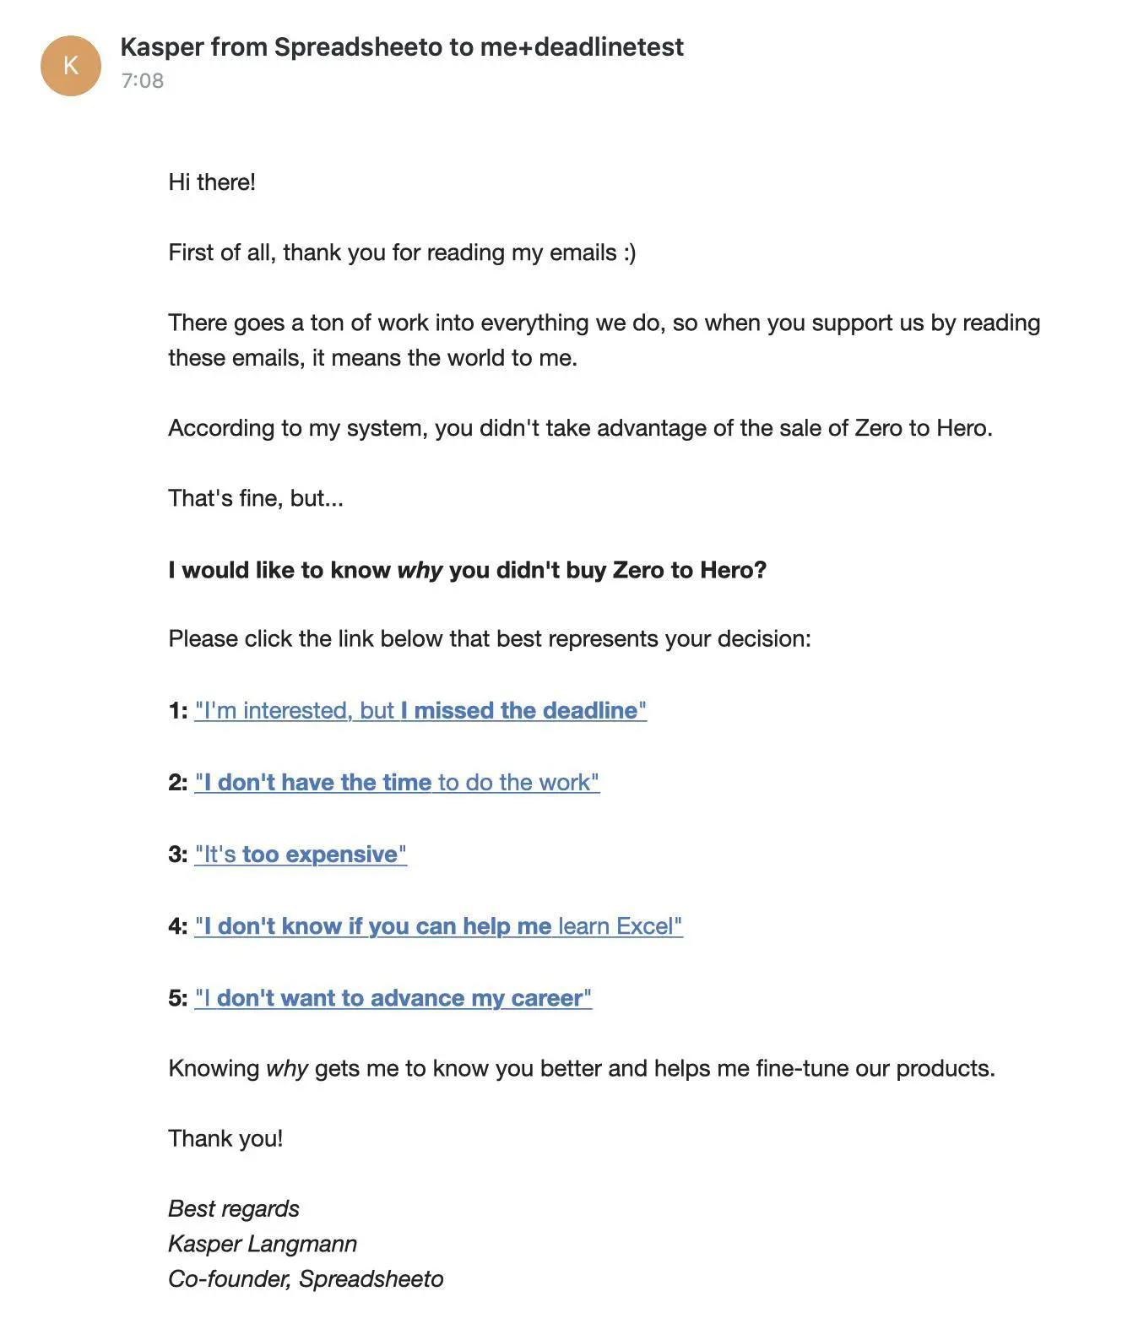Click the orange K sender avatar
This screenshot has height=1324, width=1133.
(71, 65)
